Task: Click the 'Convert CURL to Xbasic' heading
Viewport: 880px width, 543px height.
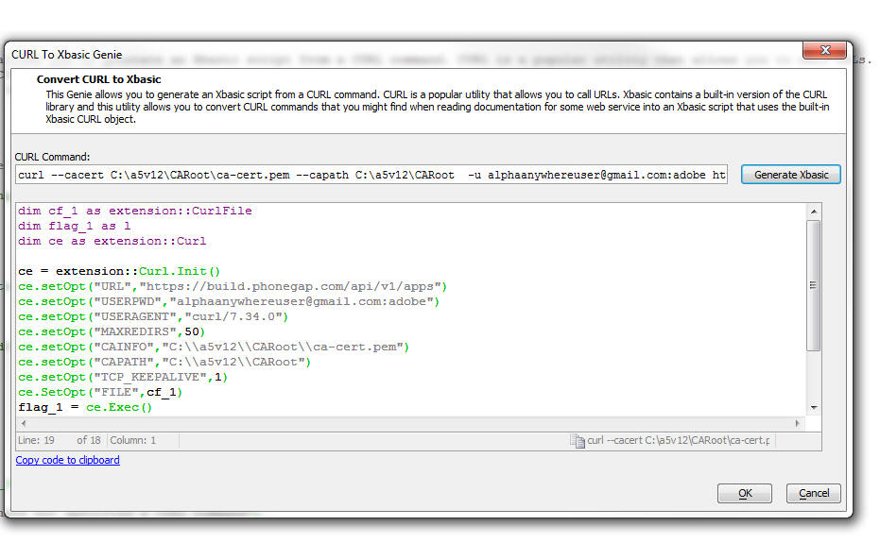Action: tap(98, 79)
